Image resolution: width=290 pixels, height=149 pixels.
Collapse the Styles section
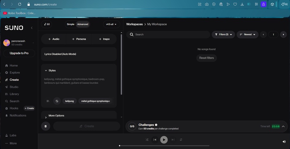(46, 71)
